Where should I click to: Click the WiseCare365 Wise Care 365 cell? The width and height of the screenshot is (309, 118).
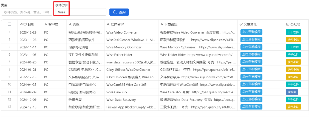pyautogui.click(x=131, y=85)
